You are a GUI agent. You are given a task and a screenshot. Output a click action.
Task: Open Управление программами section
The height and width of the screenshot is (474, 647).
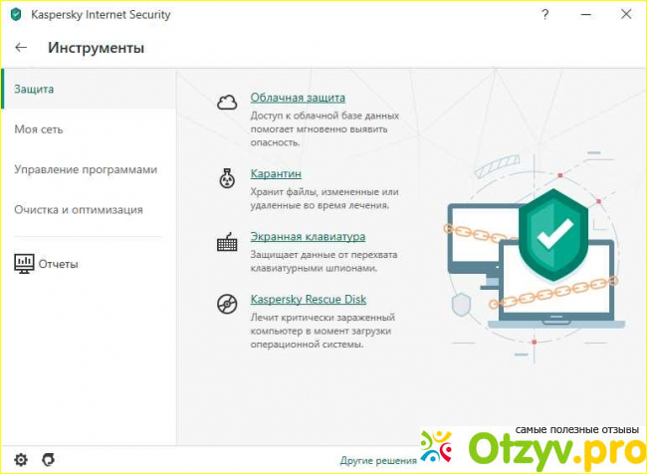[x=86, y=169]
